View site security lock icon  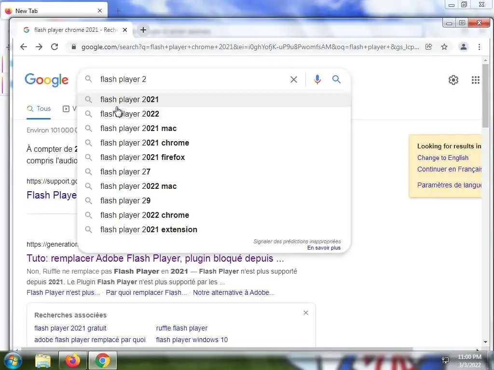click(x=74, y=47)
